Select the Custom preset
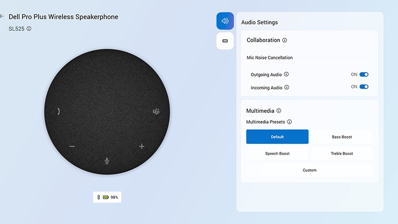This screenshot has width=398, height=224. [309, 170]
